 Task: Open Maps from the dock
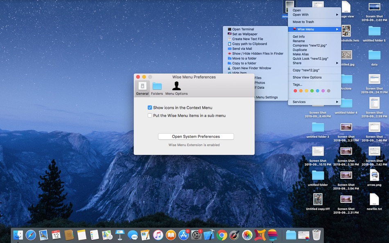click(107, 235)
